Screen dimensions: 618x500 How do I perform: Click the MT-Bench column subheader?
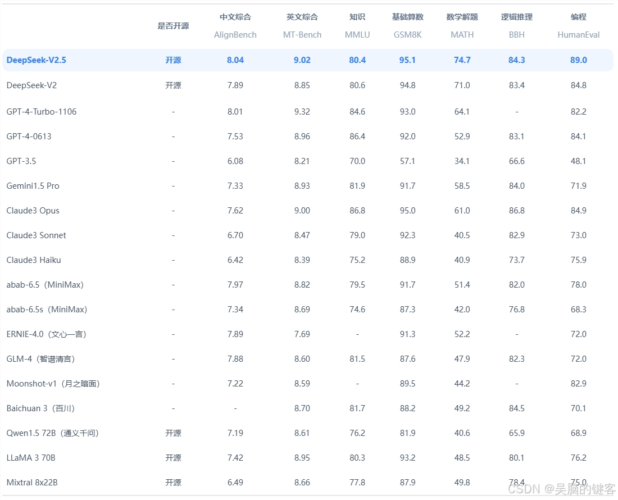[302, 35]
